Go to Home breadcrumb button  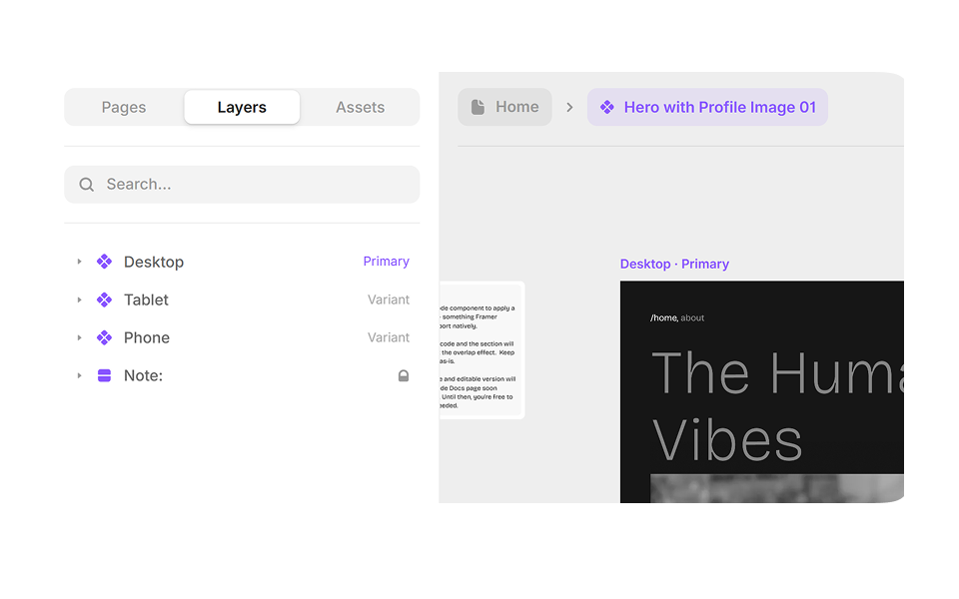504,107
